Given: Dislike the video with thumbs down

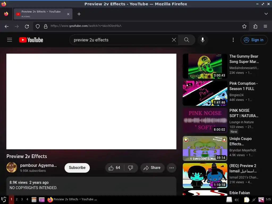Looking at the screenshot, I should click(130, 168).
